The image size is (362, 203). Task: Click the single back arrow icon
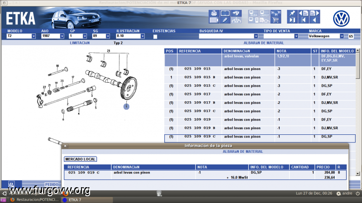314,20
